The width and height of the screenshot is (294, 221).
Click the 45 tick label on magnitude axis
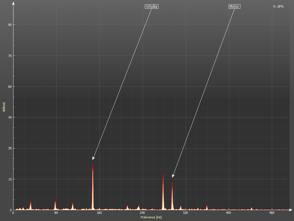click(x=9, y=117)
